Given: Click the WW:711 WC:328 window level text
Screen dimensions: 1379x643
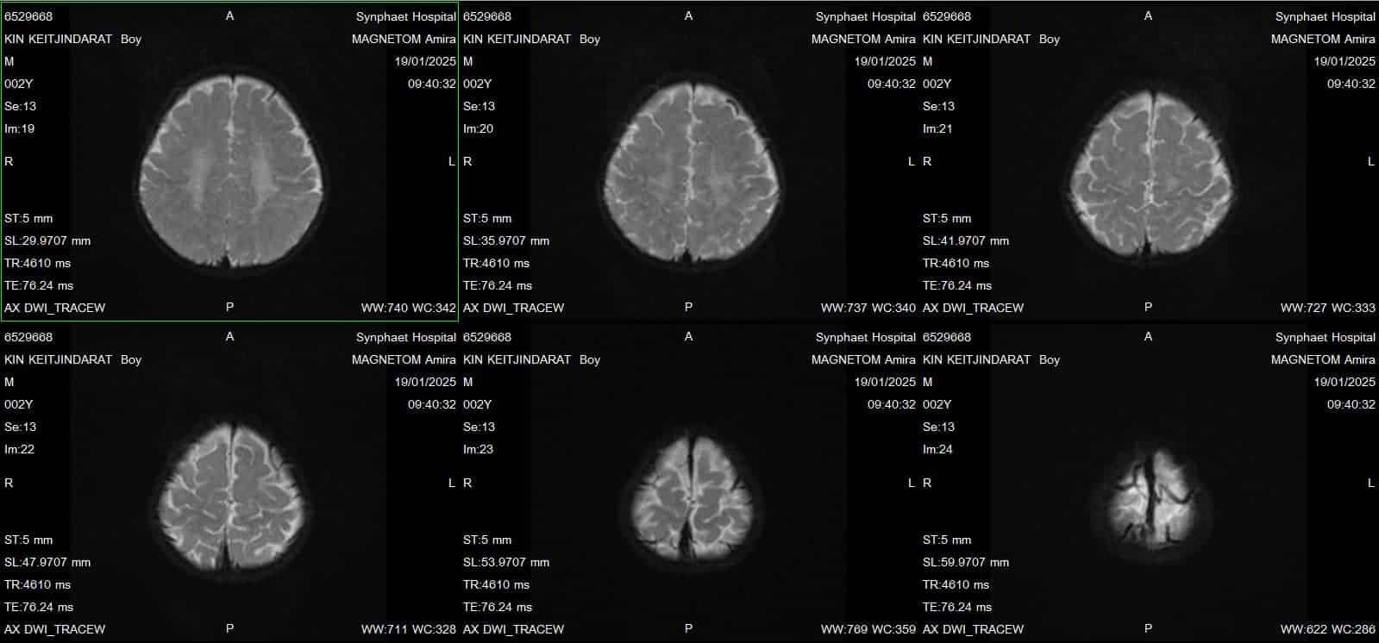Looking at the screenshot, I should pyautogui.click(x=408, y=629).
